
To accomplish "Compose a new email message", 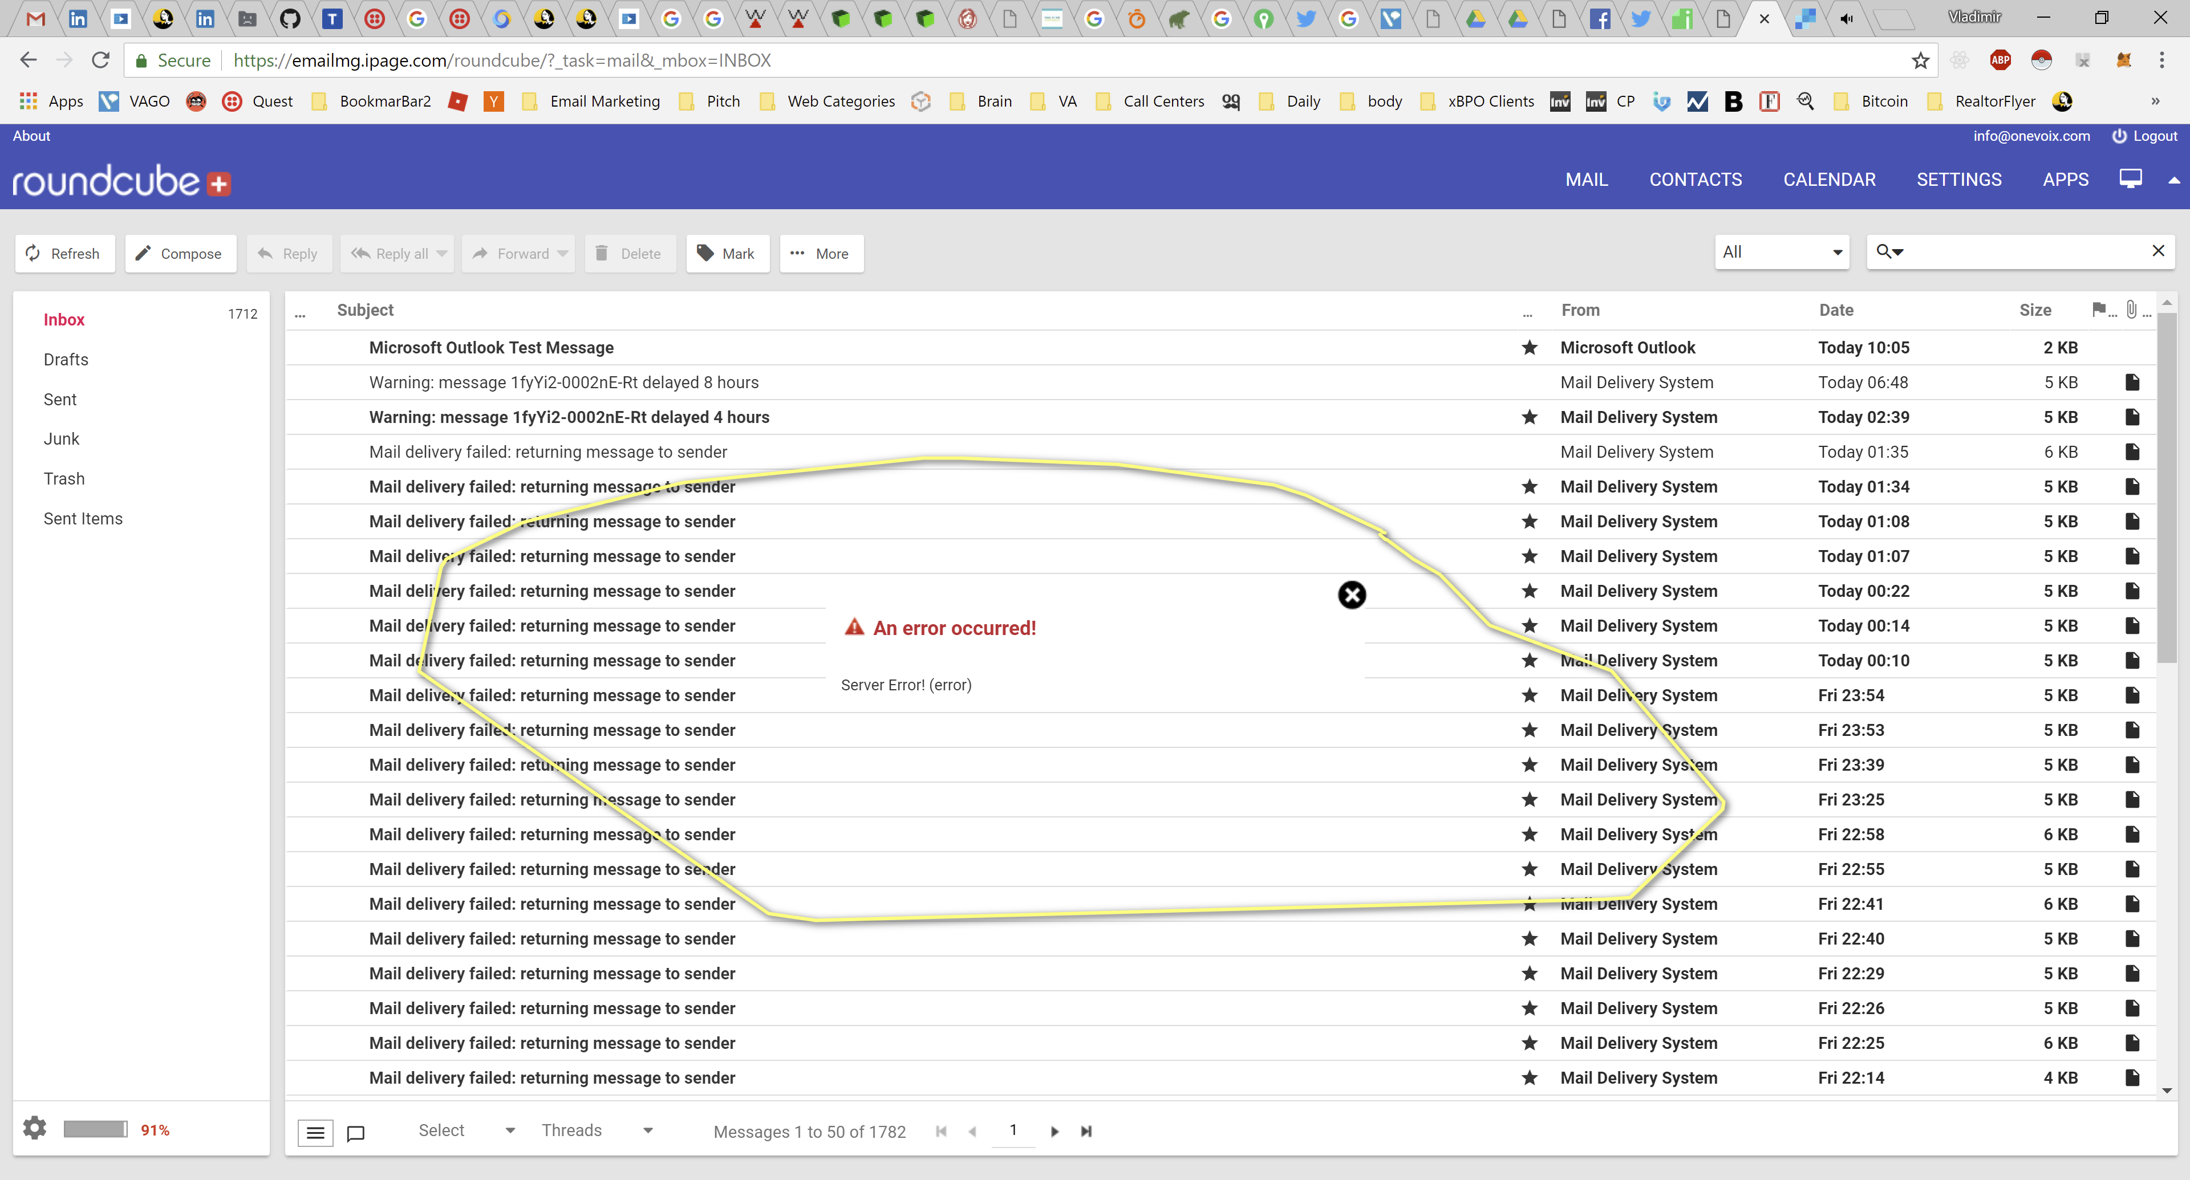I will click(x=180, y=253).
